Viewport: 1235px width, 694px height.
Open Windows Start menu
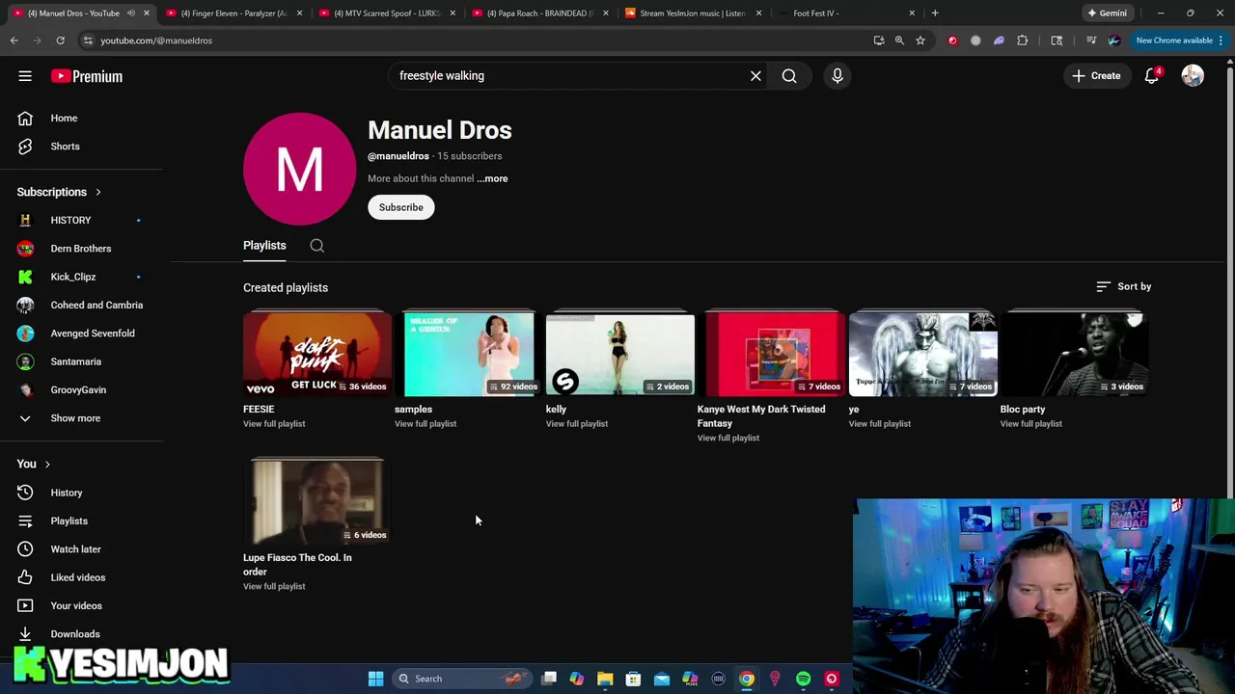click(375, 679)
